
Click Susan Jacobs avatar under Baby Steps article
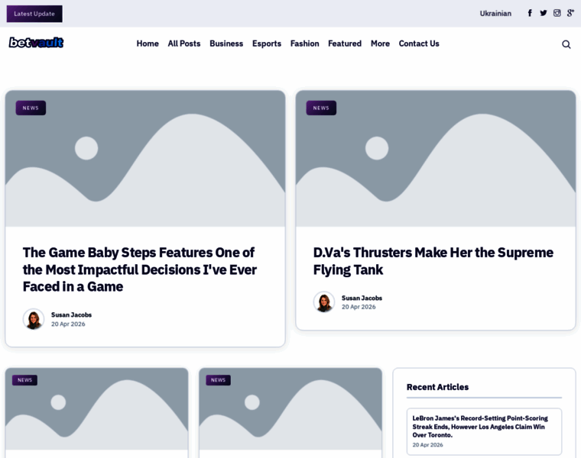coord(34,319)
